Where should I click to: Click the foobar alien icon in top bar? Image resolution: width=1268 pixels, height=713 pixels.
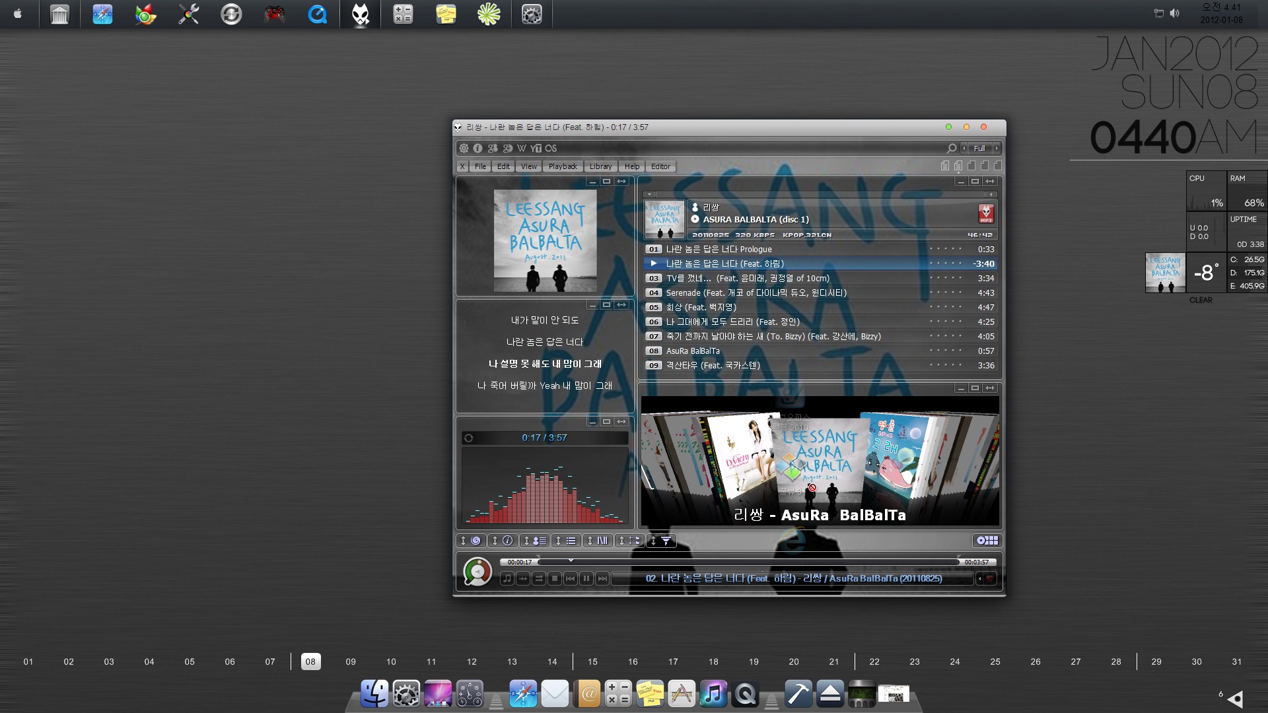point(361,14)
